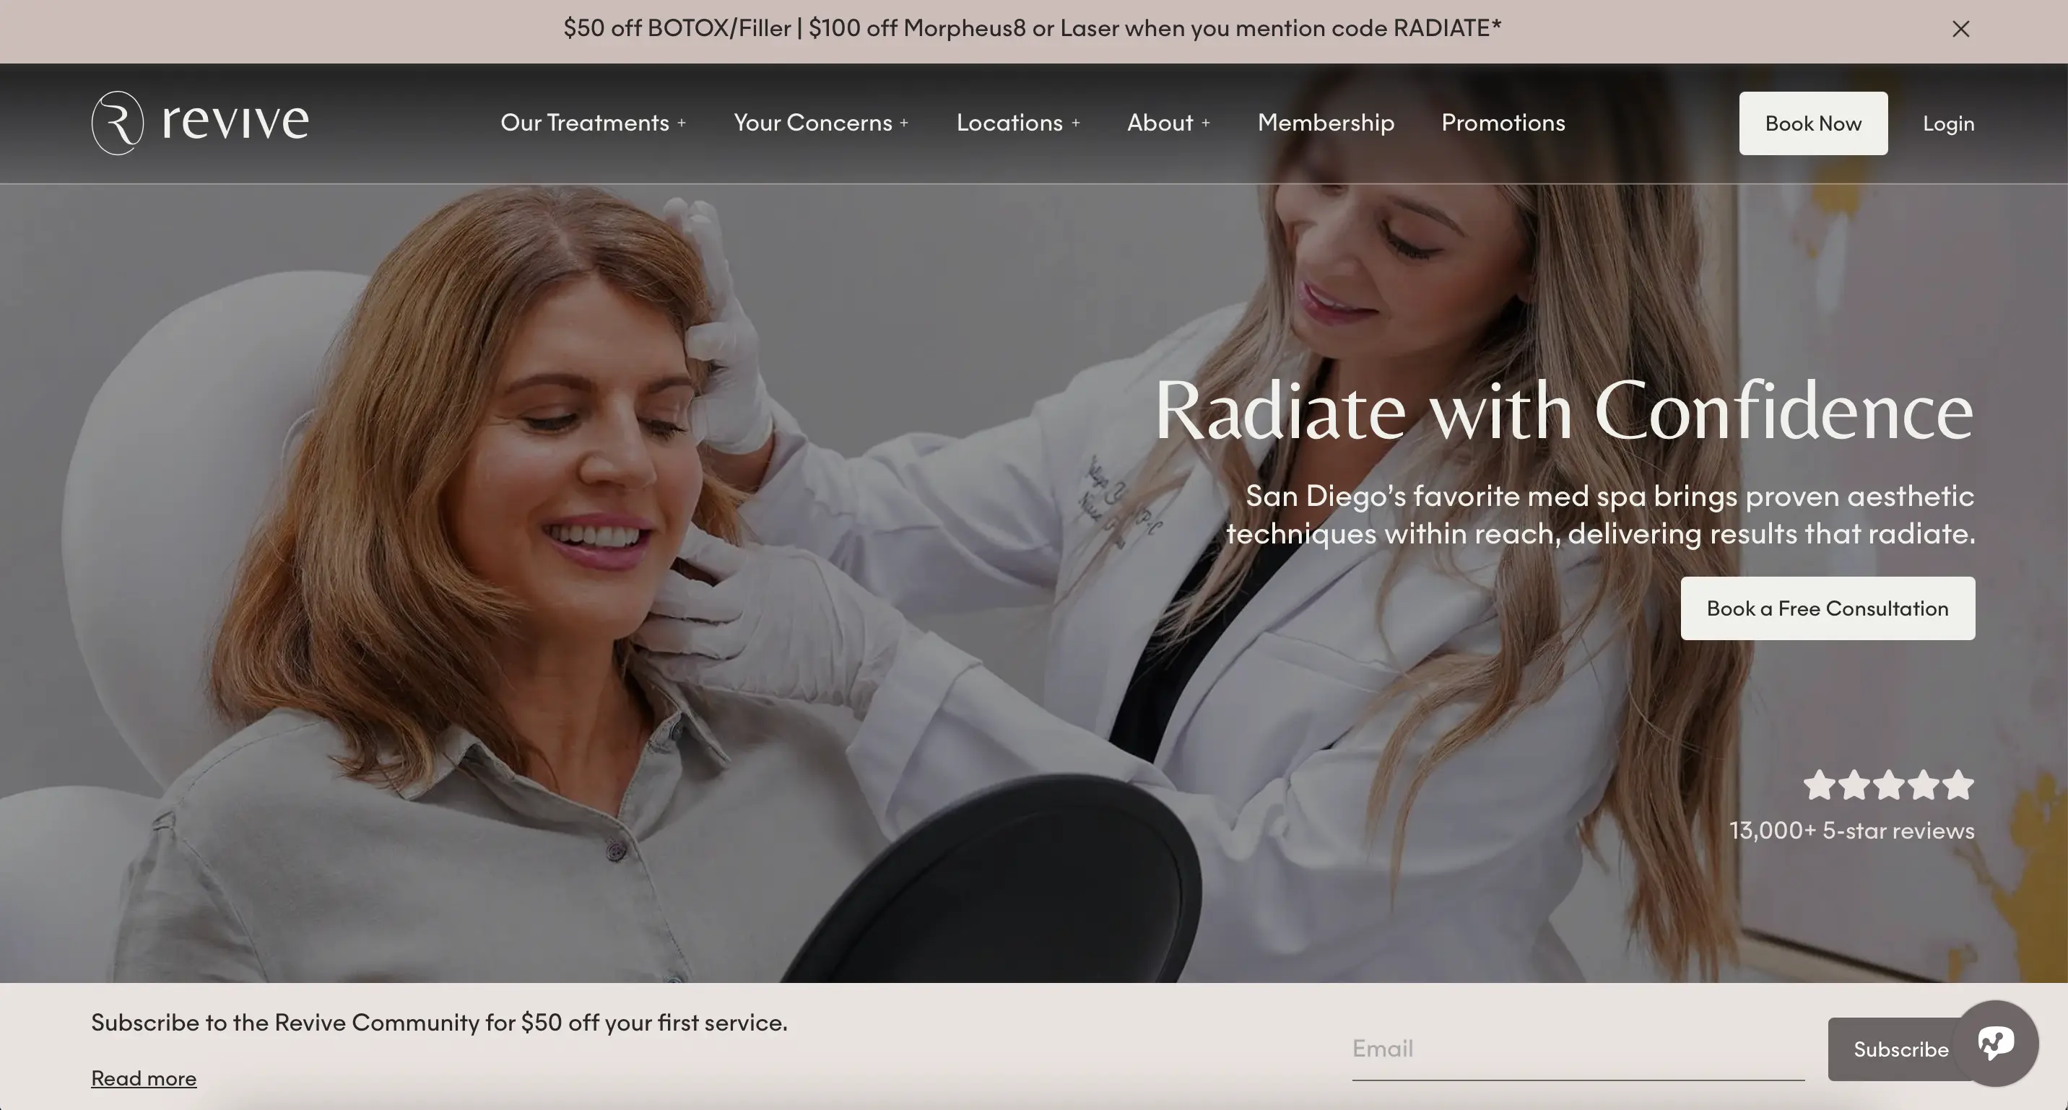The width and height of the screenshot is (2068, 1110).
Task: Expand the About plus icon
Action: (x=1205, y=123)
